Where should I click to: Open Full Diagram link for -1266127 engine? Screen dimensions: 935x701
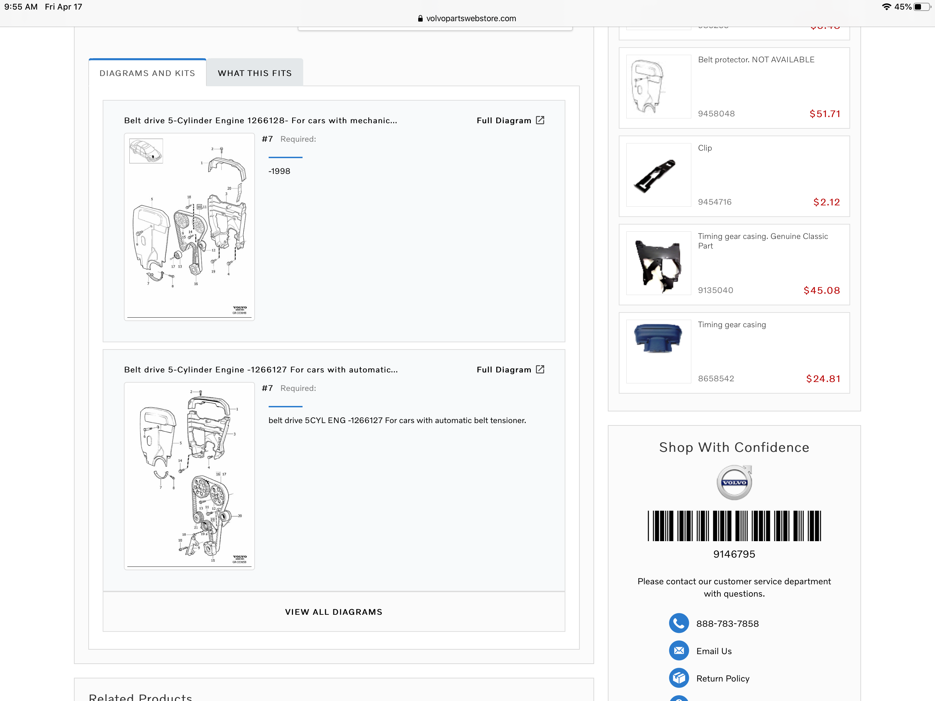coord(504,370)
